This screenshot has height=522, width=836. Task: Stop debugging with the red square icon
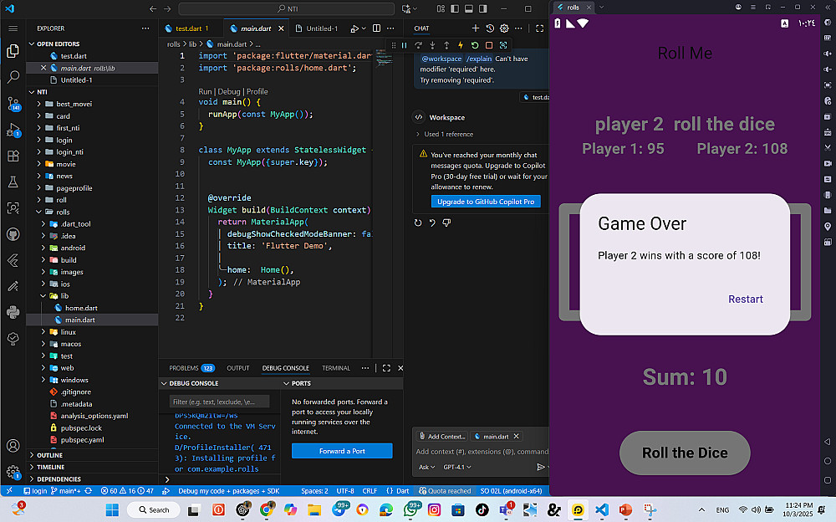[x=489, y=45]
